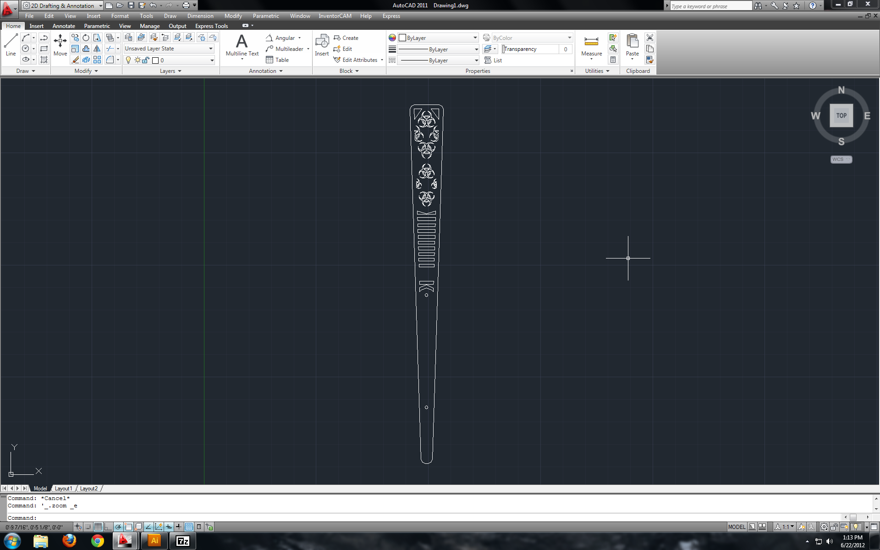Click the Paste clipboard icon
880x550 pixels.
click(632, 44)
